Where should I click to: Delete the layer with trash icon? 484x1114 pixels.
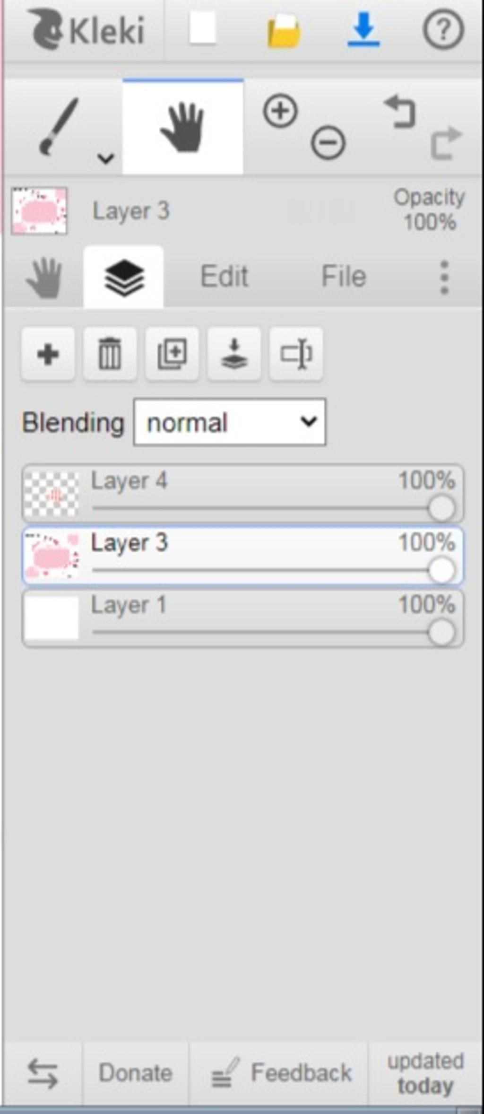coord(110,354)
